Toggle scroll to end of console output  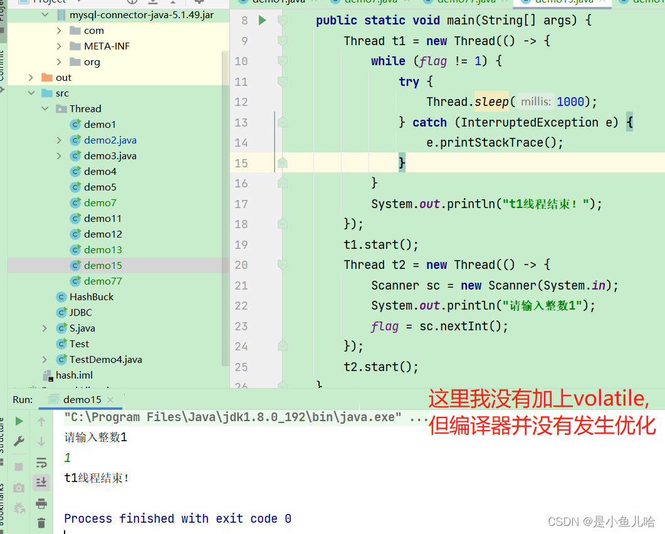pyautogui.click(x=41, y=482)
